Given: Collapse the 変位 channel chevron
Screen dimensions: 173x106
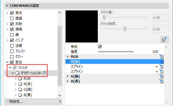Looking at the screenshot, I should pos(7,62).
